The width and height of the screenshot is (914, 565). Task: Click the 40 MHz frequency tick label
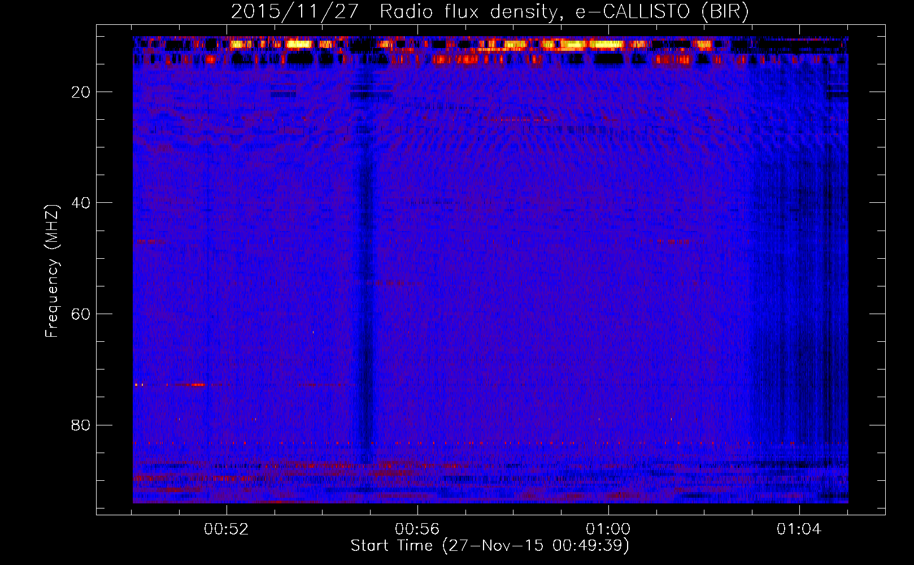point(81,203)
